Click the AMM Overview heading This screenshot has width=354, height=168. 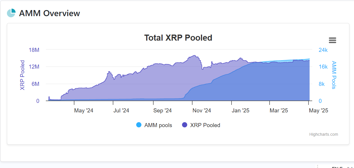49,13
